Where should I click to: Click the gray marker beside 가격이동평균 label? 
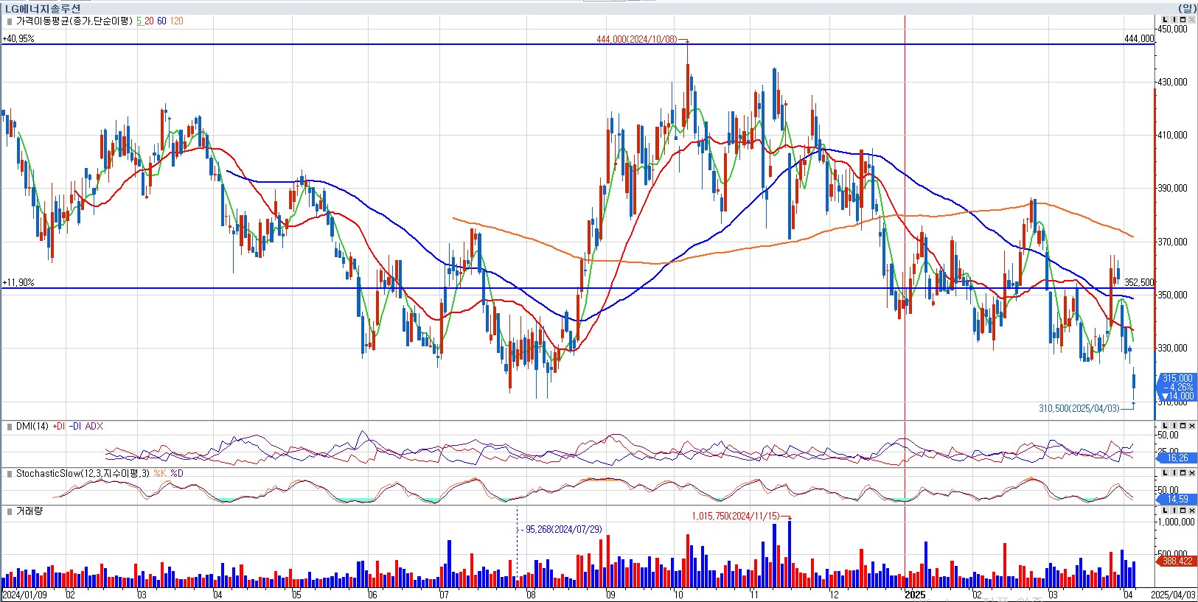coord(9,21)
